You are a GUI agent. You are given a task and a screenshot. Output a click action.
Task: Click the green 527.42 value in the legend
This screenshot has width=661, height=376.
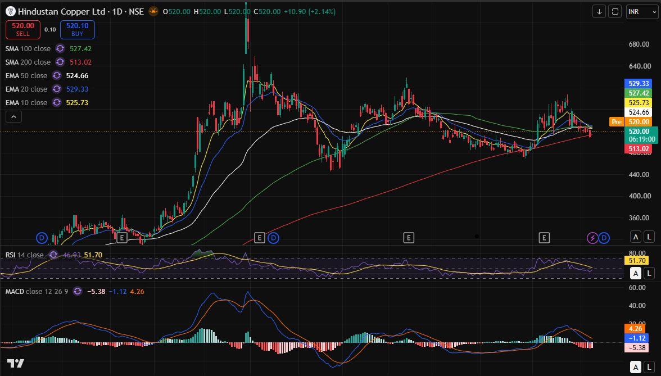point(80,48)
